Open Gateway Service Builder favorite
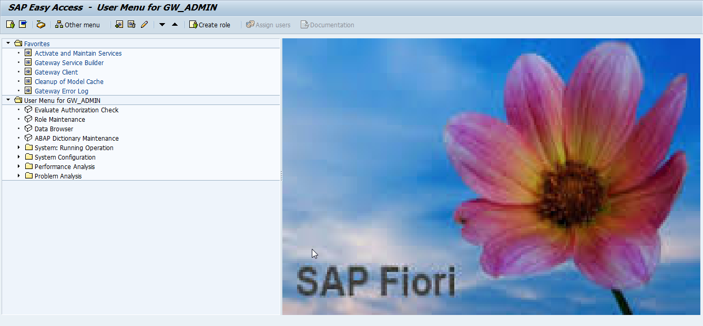The height and width of the screenshot is (326, 703). point(69,62)
